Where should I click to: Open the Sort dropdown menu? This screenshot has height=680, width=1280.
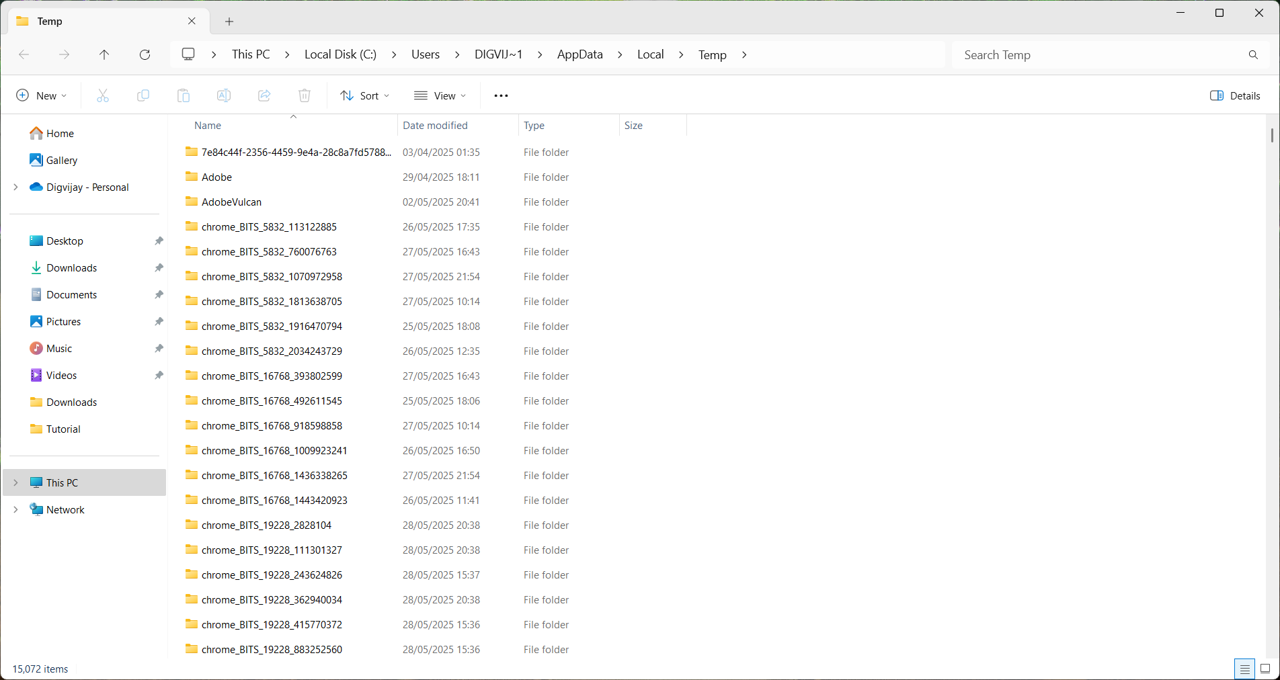pos(365,95)
